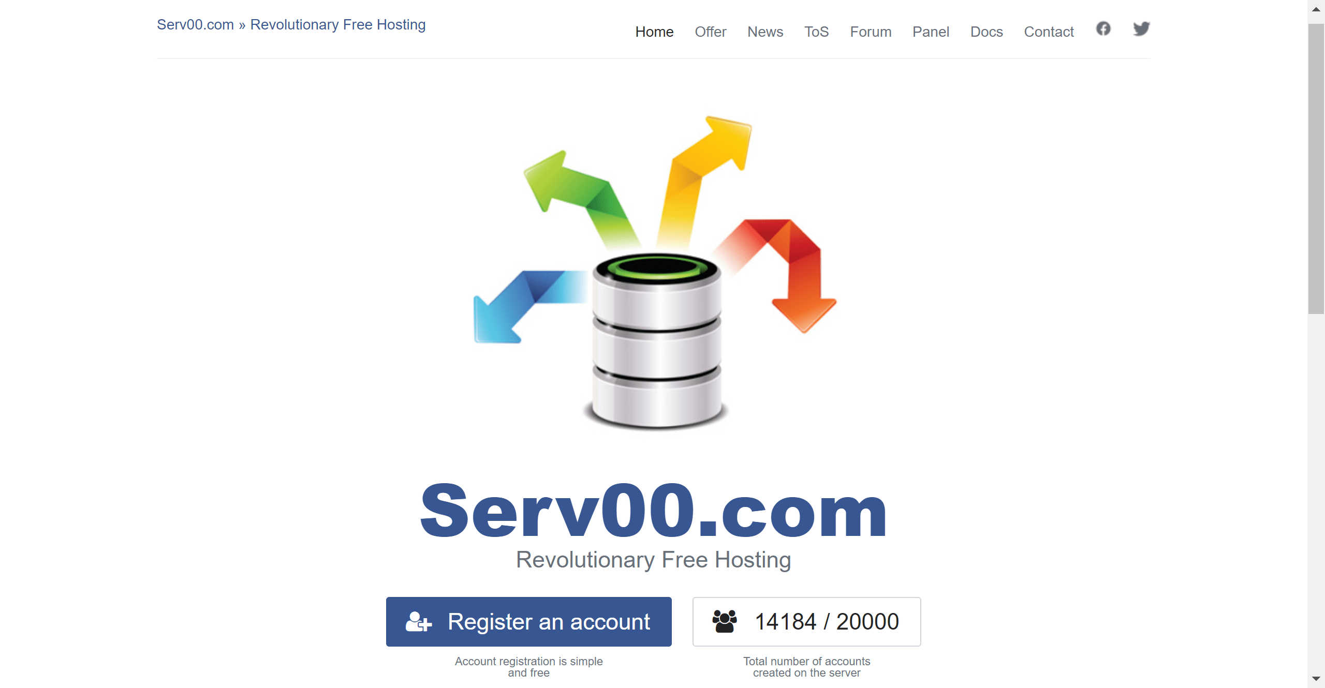Open the Offer page tab
Image resolution: width=1325 pixels, height=688 pixels.
click(x=710, y=32)
